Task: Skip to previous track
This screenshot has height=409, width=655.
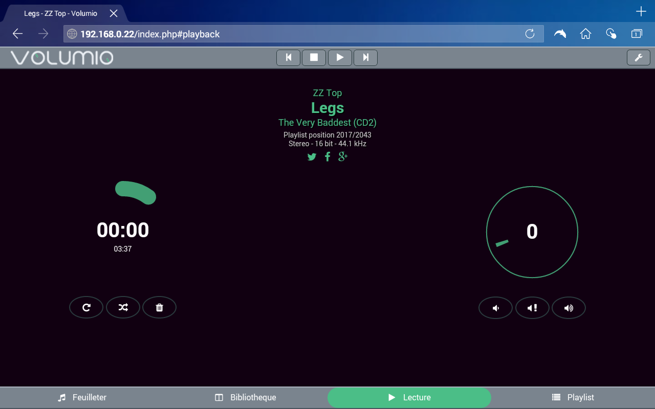Action: pos(289,58)
